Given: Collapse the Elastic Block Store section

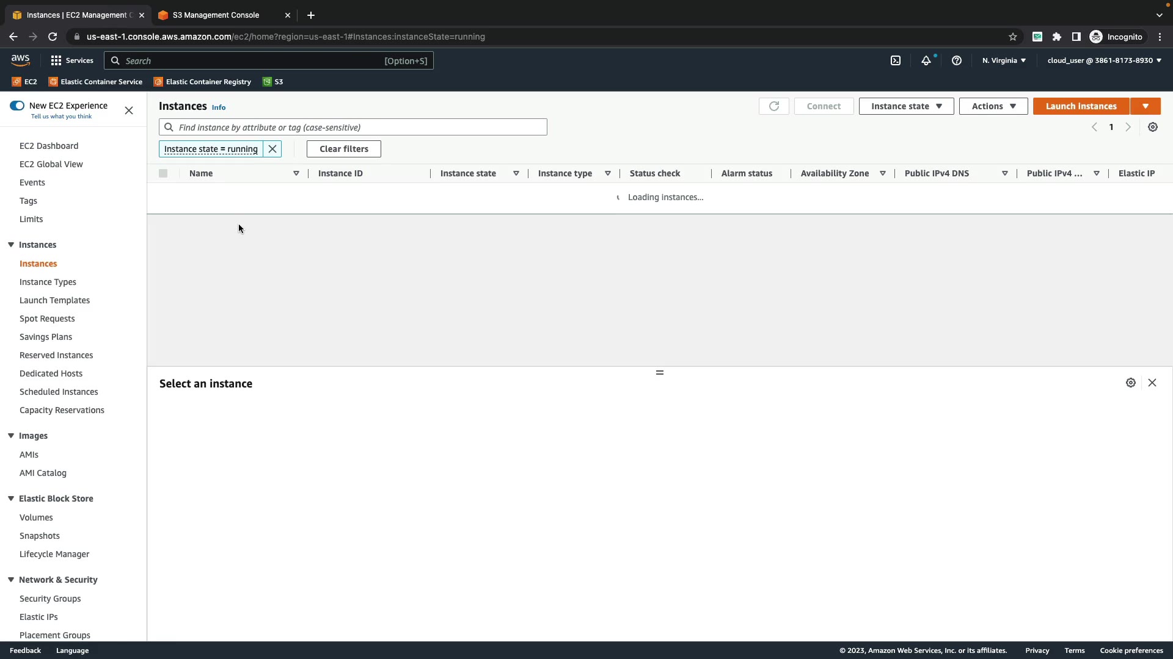Looking at the screenshot, I should point(11,499).
